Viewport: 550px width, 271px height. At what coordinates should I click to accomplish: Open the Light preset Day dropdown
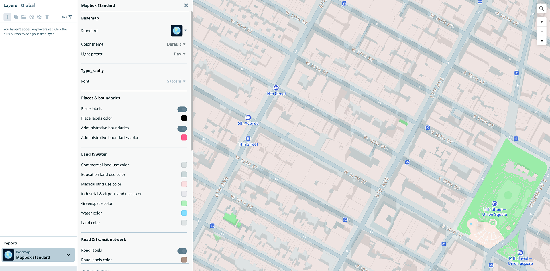tap(180, 54)
